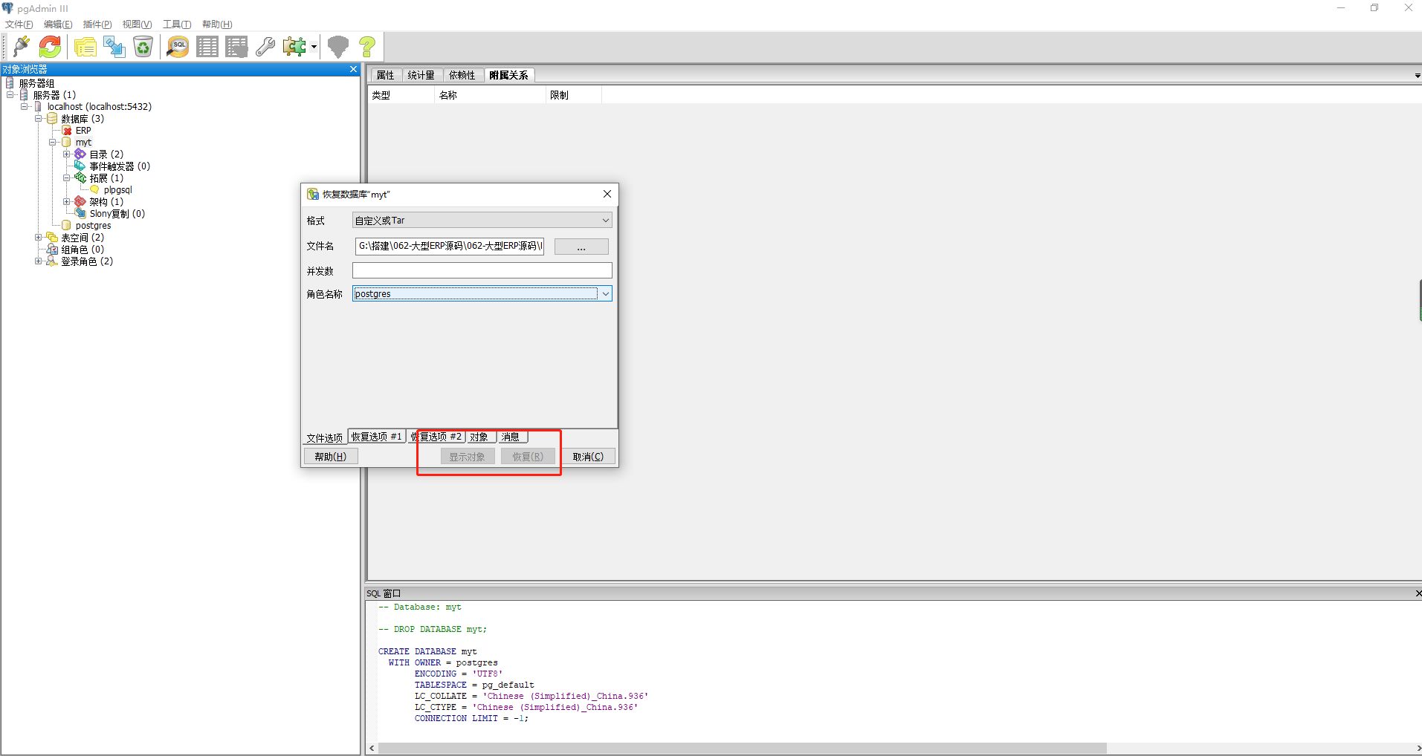Open object properties from the toolbar
The image size is (1422, 756).
[84, 46]
